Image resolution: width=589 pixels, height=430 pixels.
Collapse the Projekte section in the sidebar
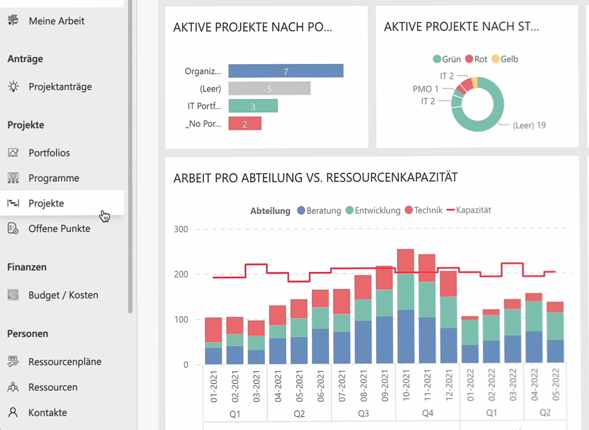point(23,125)
